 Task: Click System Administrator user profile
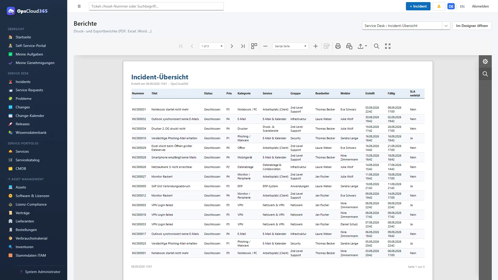point(40,272)
